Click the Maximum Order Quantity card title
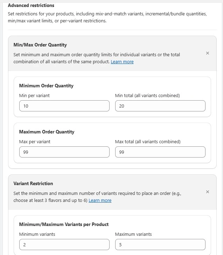Screen dimensions: 223x255 click(47, 132)
